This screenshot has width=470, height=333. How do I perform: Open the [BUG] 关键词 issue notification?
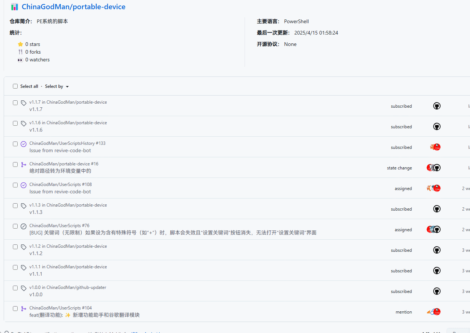pos(173,233)
